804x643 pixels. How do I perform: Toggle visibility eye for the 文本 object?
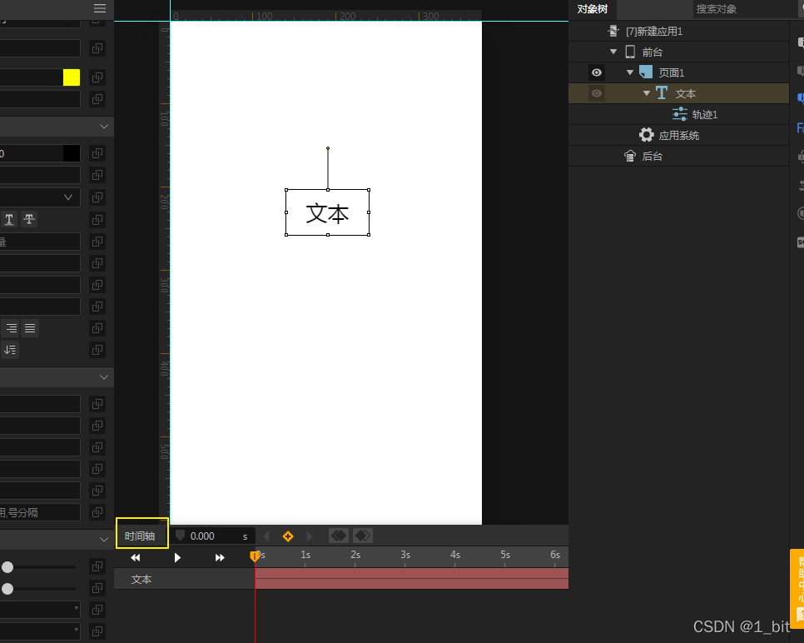[x=596, y=93]
